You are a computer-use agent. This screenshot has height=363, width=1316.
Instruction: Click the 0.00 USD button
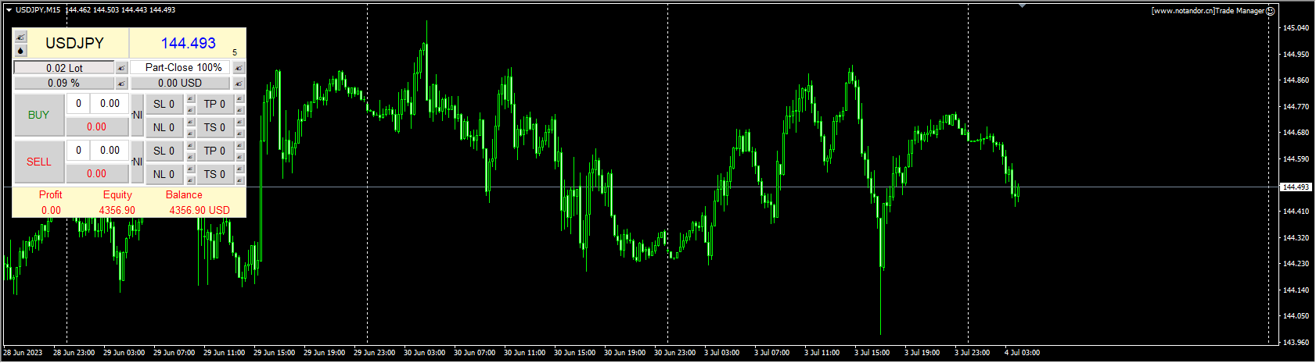pyautogui.click(x=181, y=83)
